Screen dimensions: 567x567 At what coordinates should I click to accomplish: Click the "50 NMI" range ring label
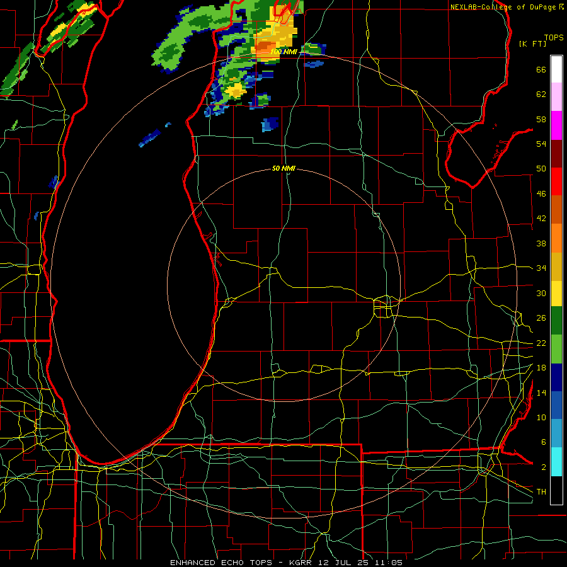pyautogui.click(x=284, y=168)
